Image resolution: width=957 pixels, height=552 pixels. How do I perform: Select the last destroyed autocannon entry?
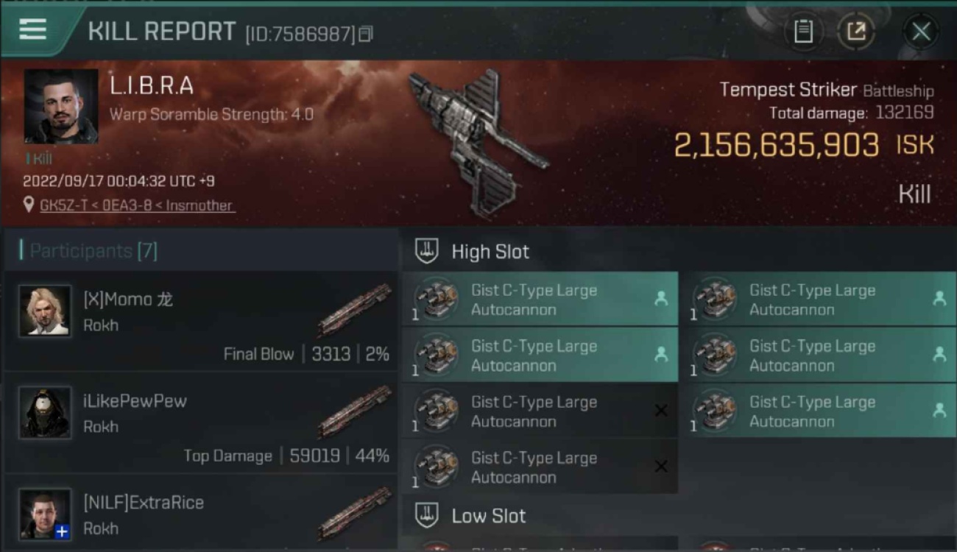[x=540, y=467]
